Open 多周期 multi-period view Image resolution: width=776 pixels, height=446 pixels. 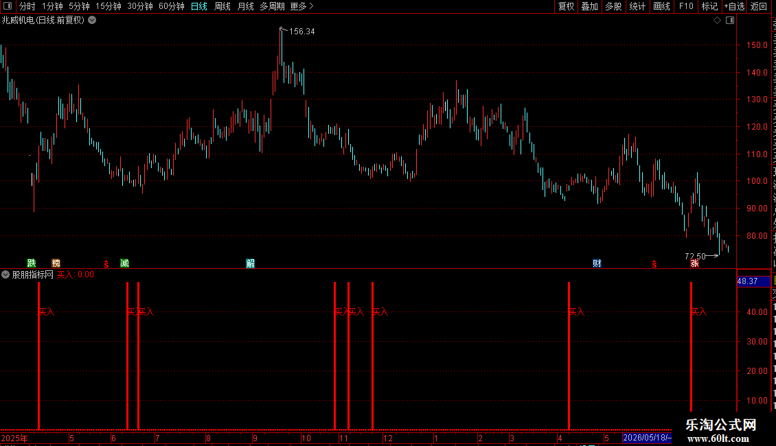coord(272,6)
